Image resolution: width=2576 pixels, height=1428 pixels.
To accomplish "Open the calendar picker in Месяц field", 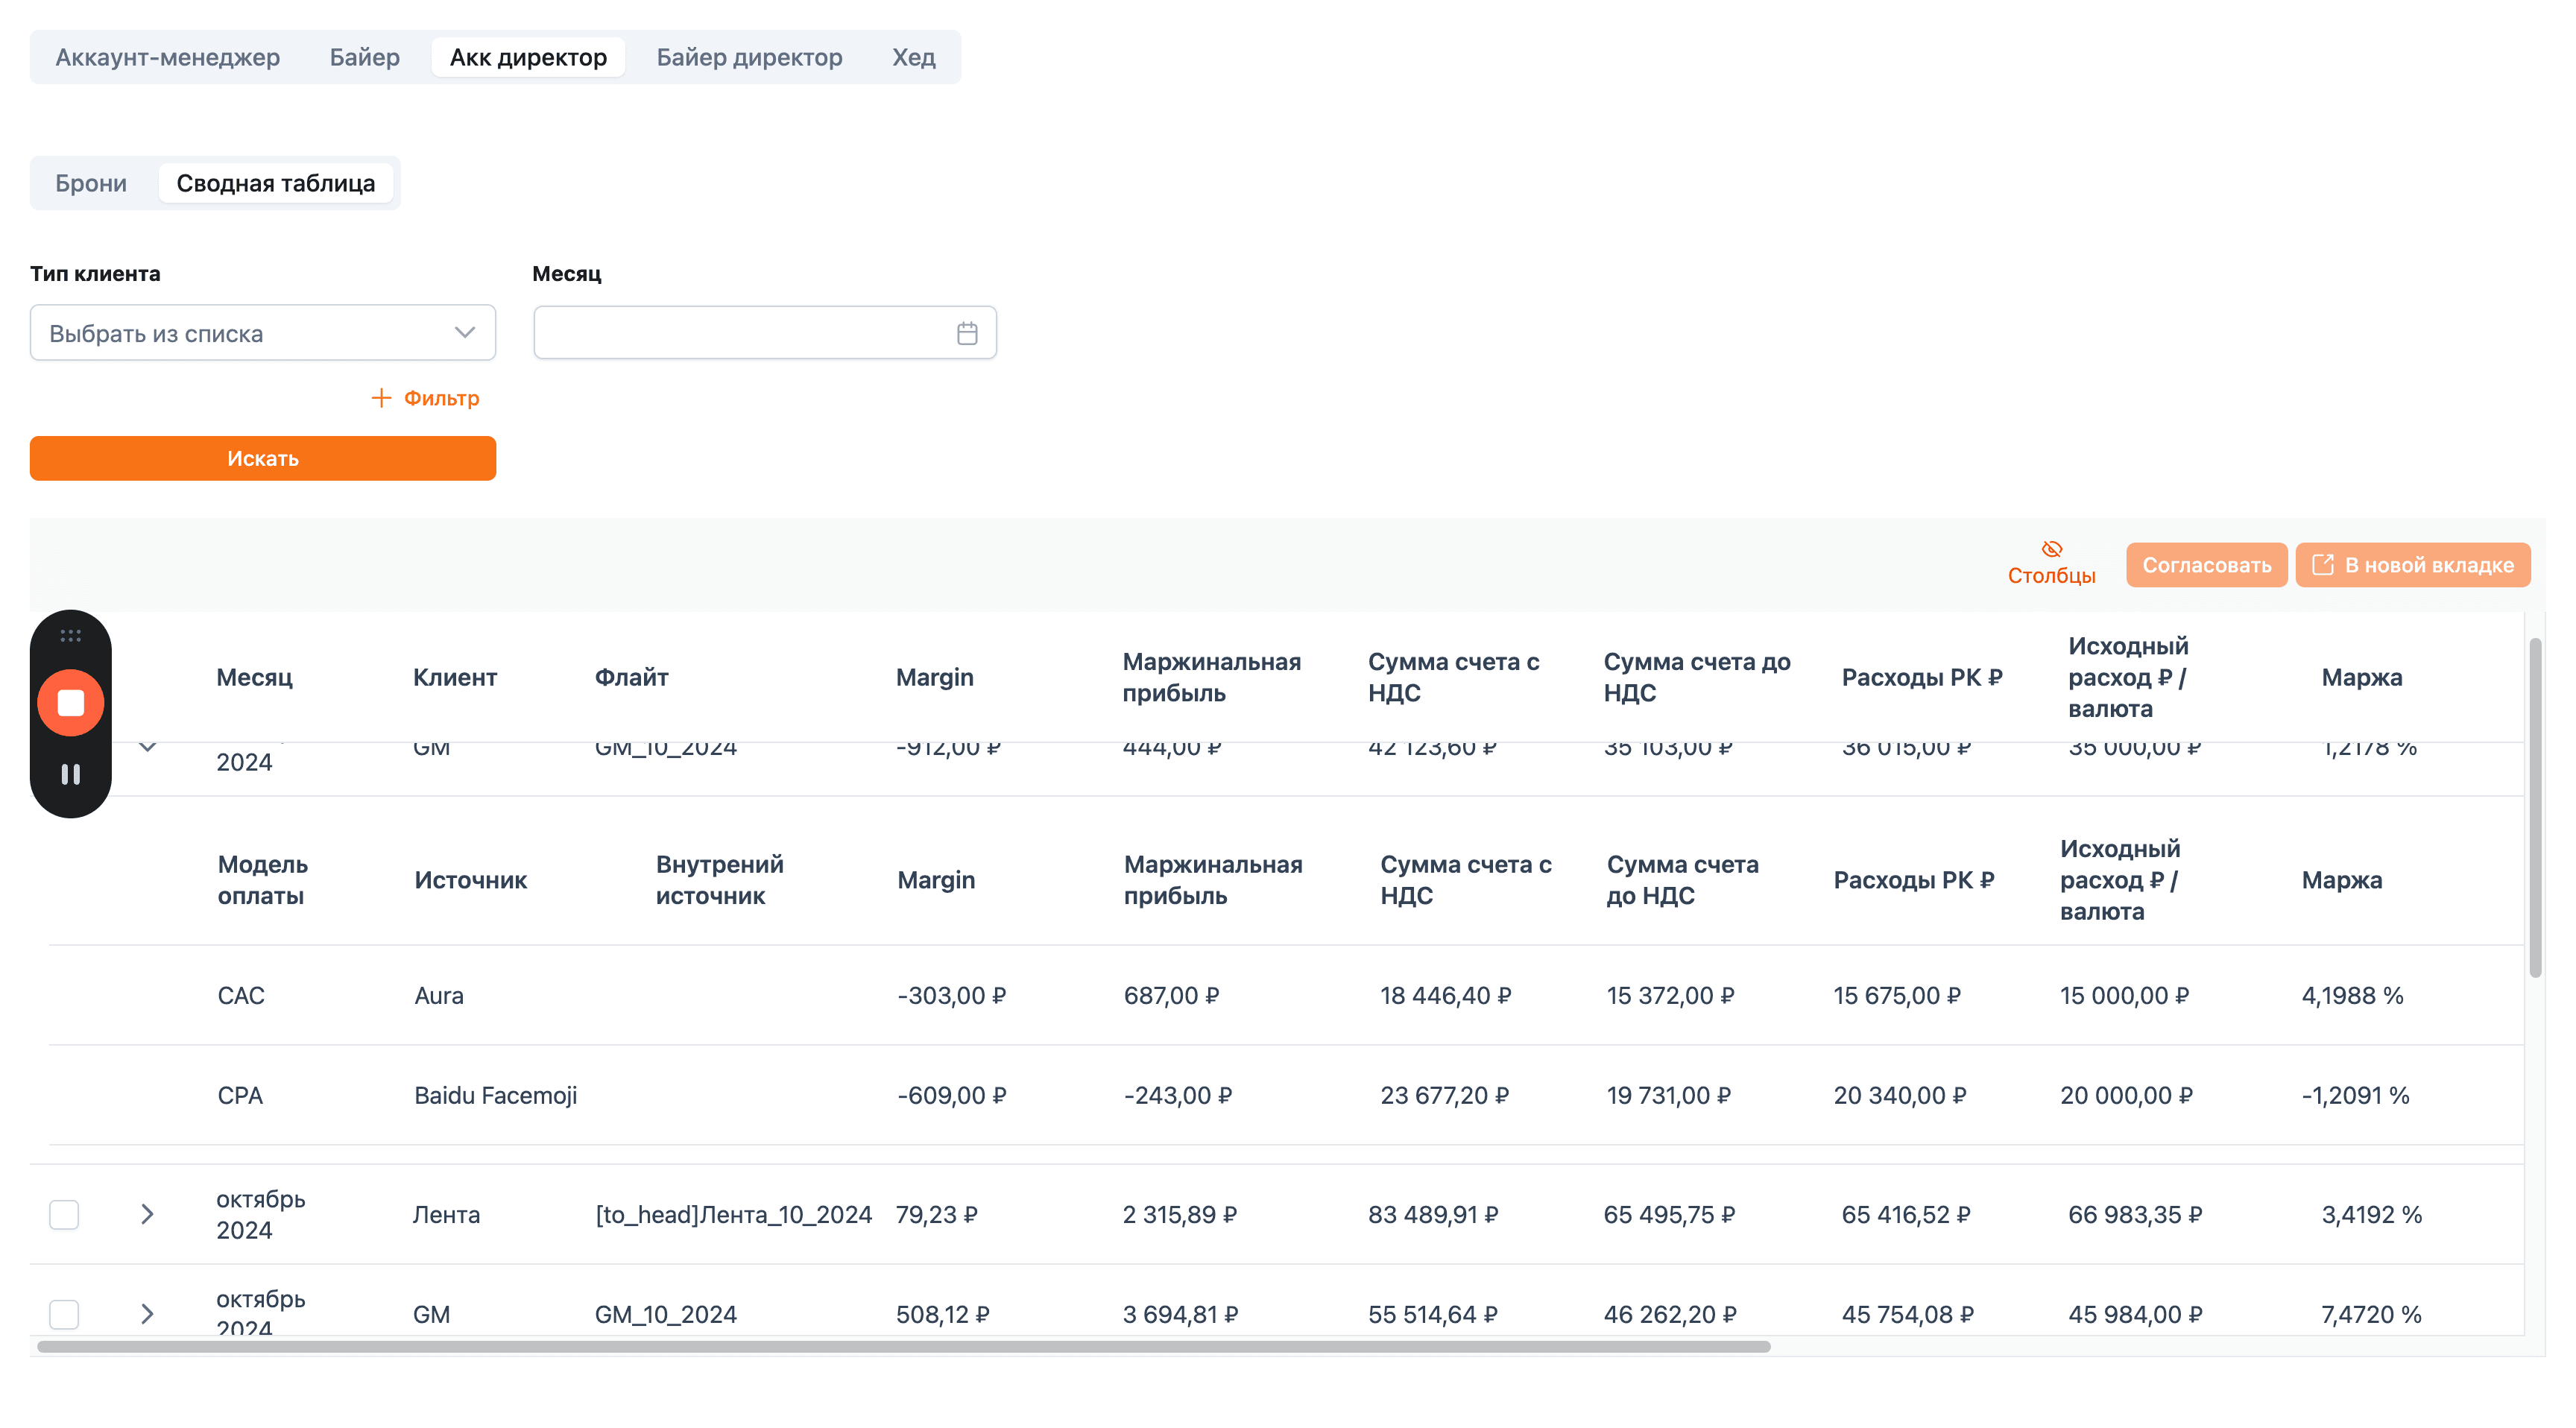I will pyautogui.click(x=966, y=333).
